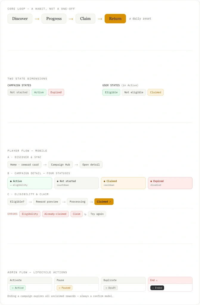Select the highlighted Return step
Viewport: 200px width, 305px height.
tap(115, 19)
